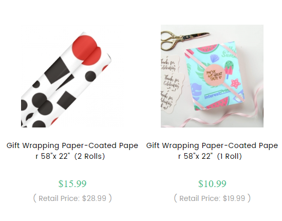The width and height of the screenshot is (282, 221).
Task: Click the InterestPrint logo on the wrapped gift
Action: click(217, 94)
